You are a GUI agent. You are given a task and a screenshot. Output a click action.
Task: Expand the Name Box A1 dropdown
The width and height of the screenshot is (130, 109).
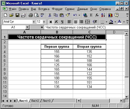pyautogui.click(x=27, y=27)
